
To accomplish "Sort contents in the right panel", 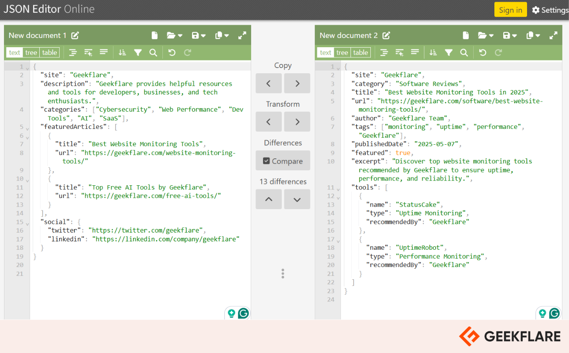I will (433, 53).
